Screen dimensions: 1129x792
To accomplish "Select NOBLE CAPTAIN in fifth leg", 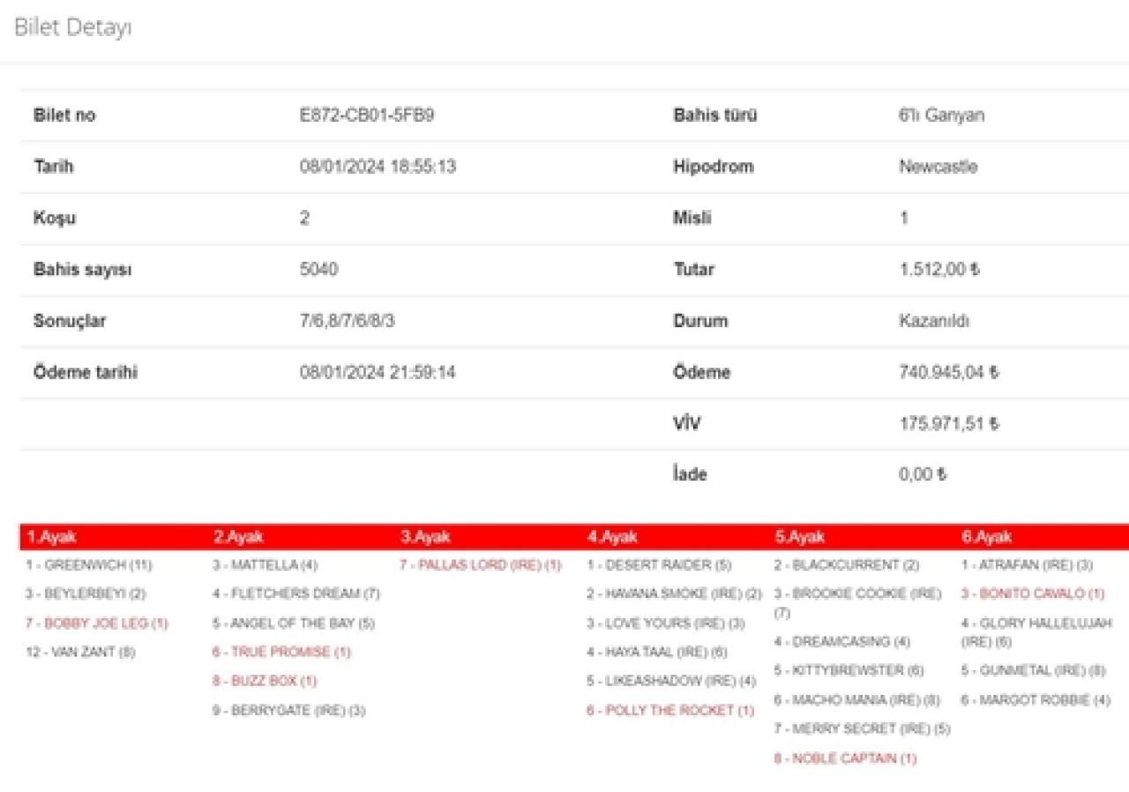I will point(845,758).
